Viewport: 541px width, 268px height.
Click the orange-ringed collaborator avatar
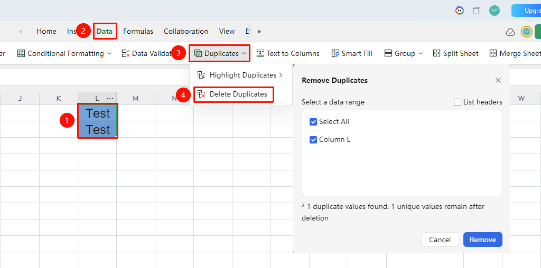(x=527, y=32)
